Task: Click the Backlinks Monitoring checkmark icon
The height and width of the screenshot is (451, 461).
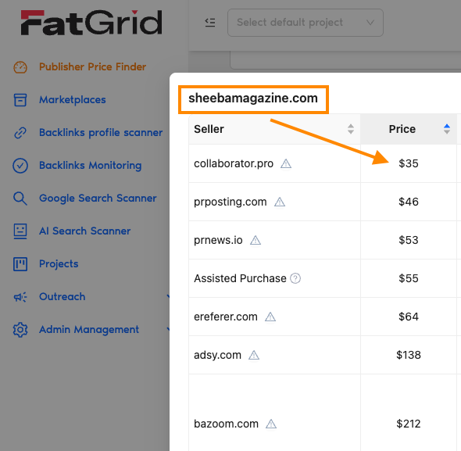Action: click(x=20, y=166)
